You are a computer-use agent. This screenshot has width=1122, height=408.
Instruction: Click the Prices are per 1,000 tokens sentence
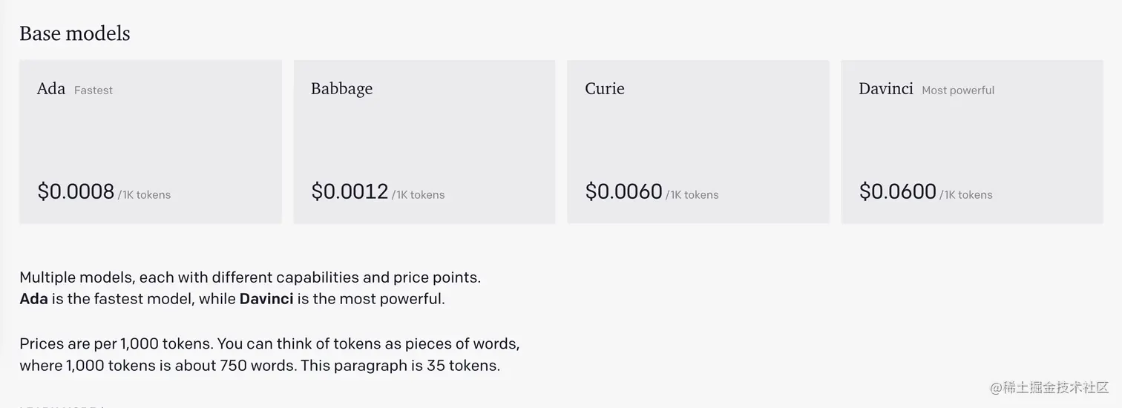116,344
